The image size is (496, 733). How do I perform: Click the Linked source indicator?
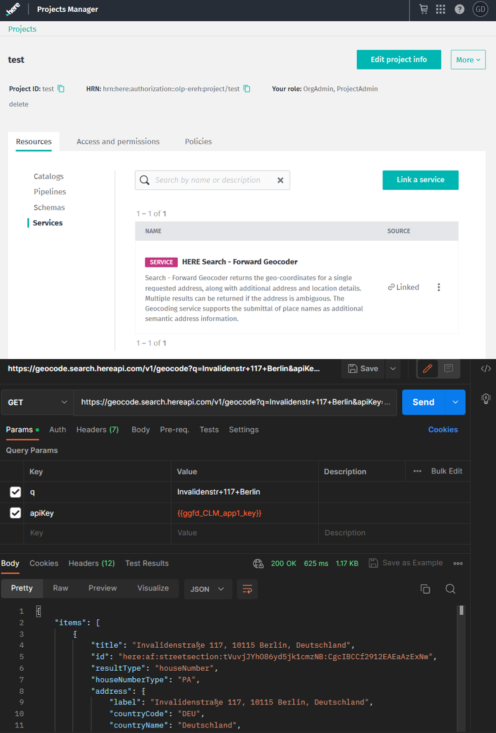point(403,287)
